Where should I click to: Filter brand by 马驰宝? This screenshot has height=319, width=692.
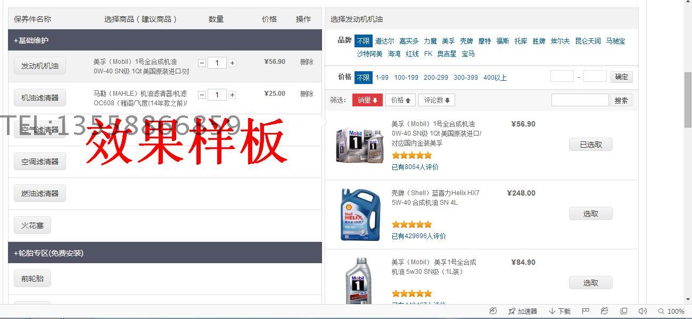[616, 41]
